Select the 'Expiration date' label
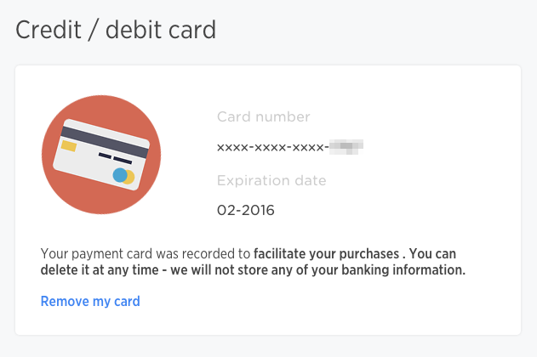The height and width of the screenshot is (357, 537). pos(271,180)
